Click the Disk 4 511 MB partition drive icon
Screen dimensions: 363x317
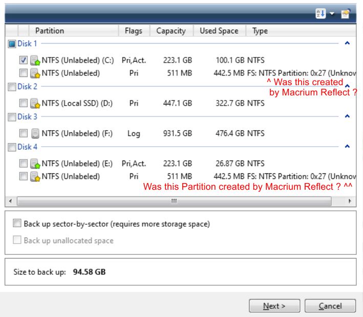pos(35,176)
